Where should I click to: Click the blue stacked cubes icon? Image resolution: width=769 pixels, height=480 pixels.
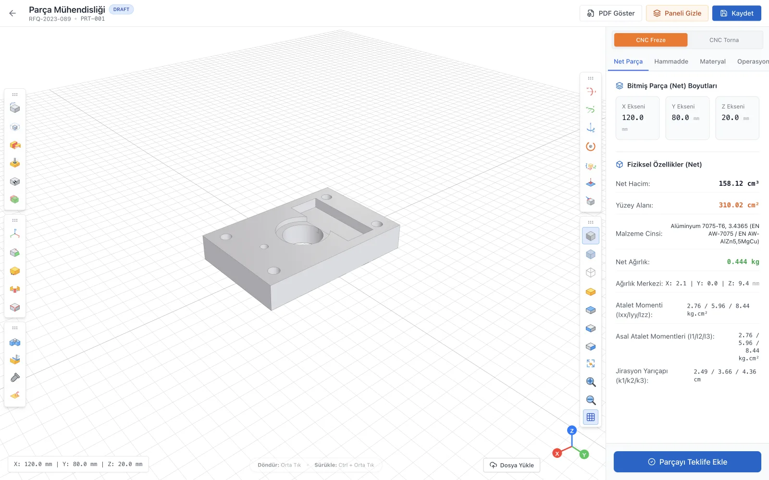15,342
